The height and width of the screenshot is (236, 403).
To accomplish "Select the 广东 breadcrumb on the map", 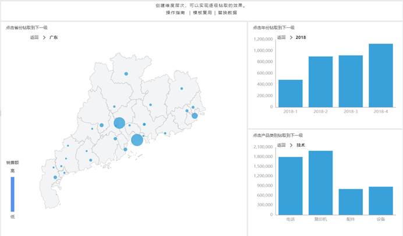I will (54, 37).
